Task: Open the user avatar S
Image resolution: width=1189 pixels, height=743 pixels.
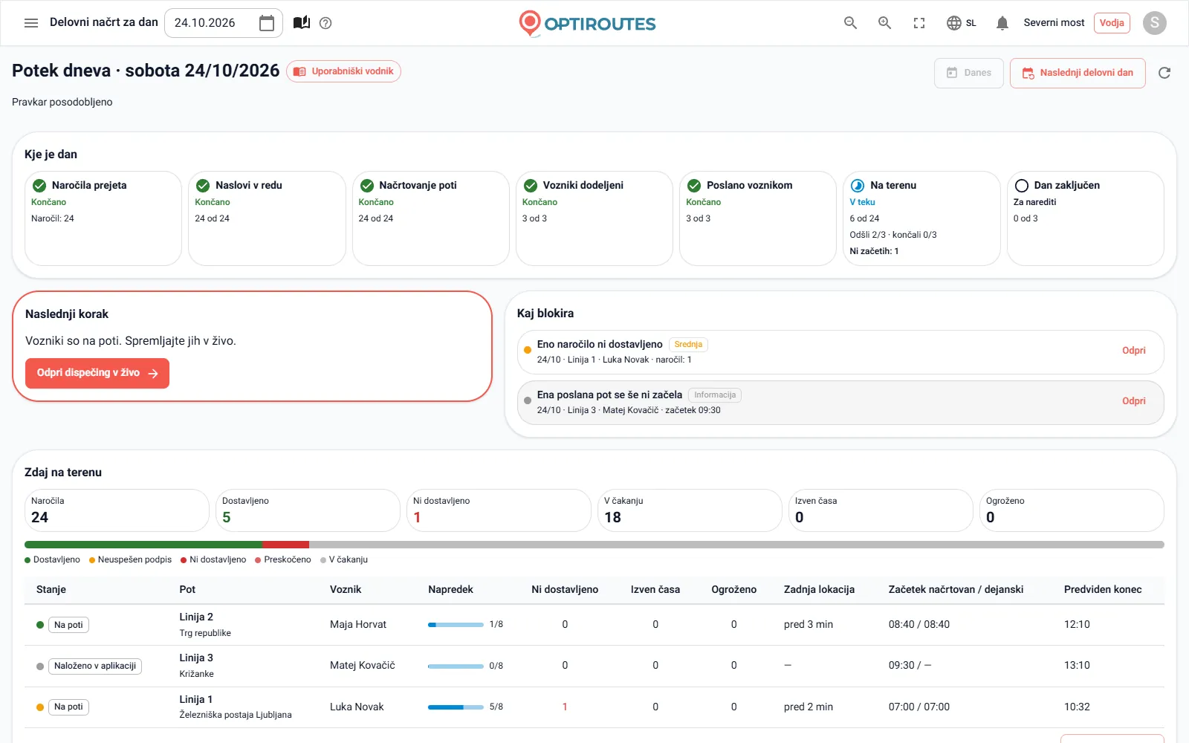Action: click(1154, 23)
